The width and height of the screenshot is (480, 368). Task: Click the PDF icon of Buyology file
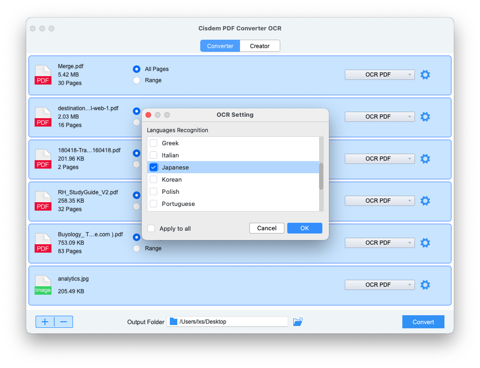click(43, 243)
